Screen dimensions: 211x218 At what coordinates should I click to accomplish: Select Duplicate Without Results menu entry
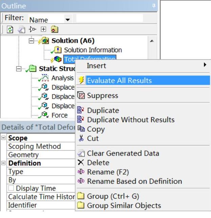[x=131, y=120]
